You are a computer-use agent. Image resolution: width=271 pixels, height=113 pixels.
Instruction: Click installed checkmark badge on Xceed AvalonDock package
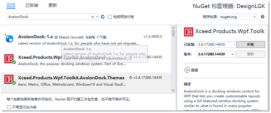coord(14,62)
